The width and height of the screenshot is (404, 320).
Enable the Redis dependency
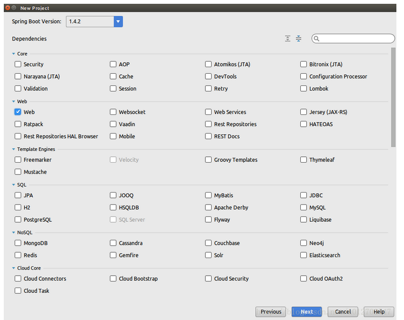tap(18, 255)
